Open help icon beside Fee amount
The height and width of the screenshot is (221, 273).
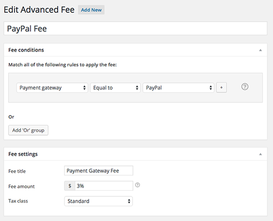pos(137,185)
